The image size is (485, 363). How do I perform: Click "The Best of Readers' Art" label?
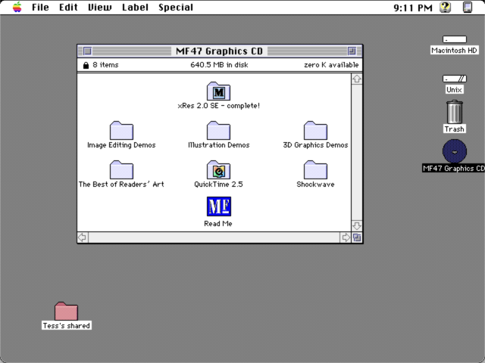pos(121,185)
